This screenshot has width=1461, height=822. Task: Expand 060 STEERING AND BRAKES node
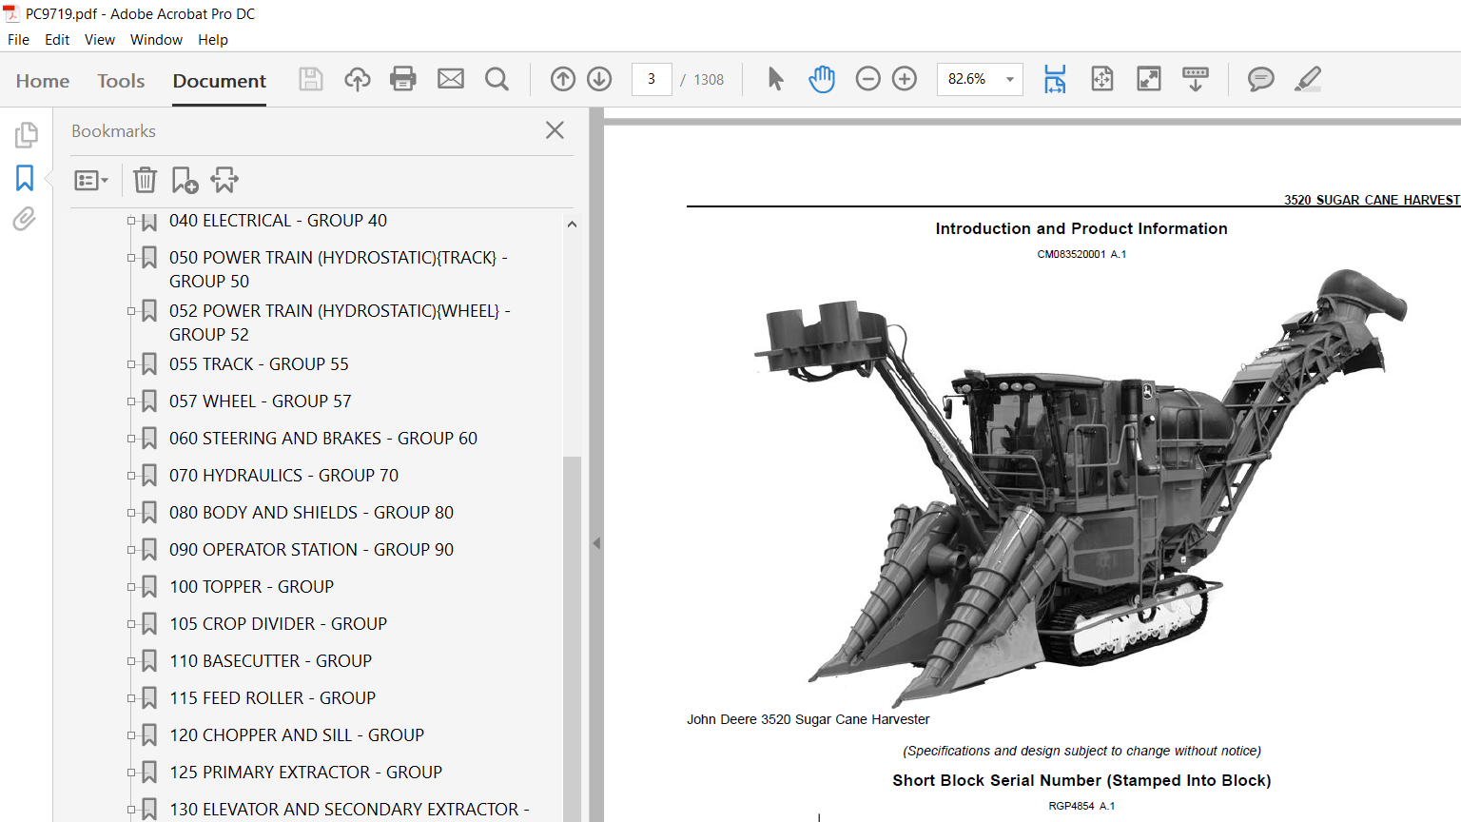coord(132,439)
